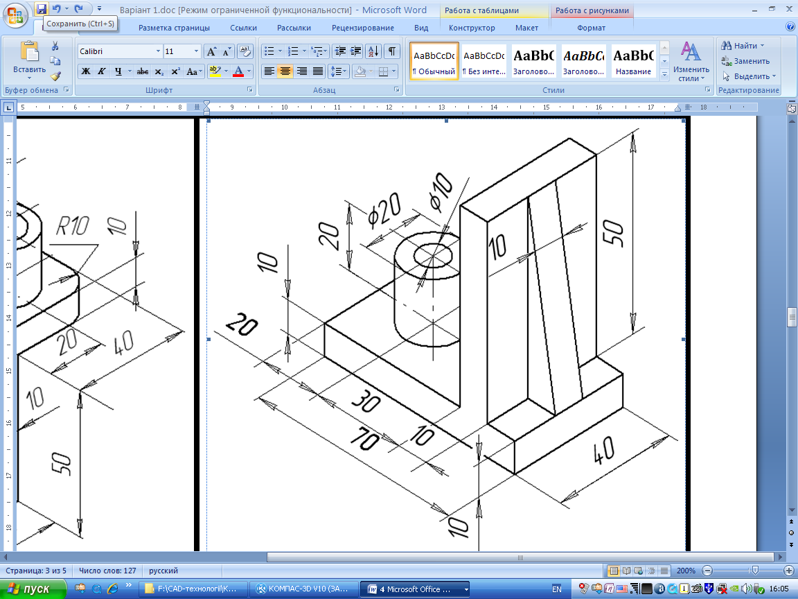
Task: Click the Cut scissors icon
Action: tap(55, 46)
